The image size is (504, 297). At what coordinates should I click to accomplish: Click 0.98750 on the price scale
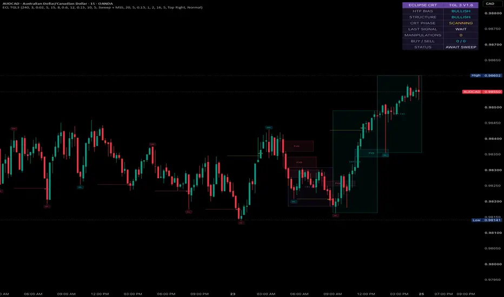[x=493, y=29]
